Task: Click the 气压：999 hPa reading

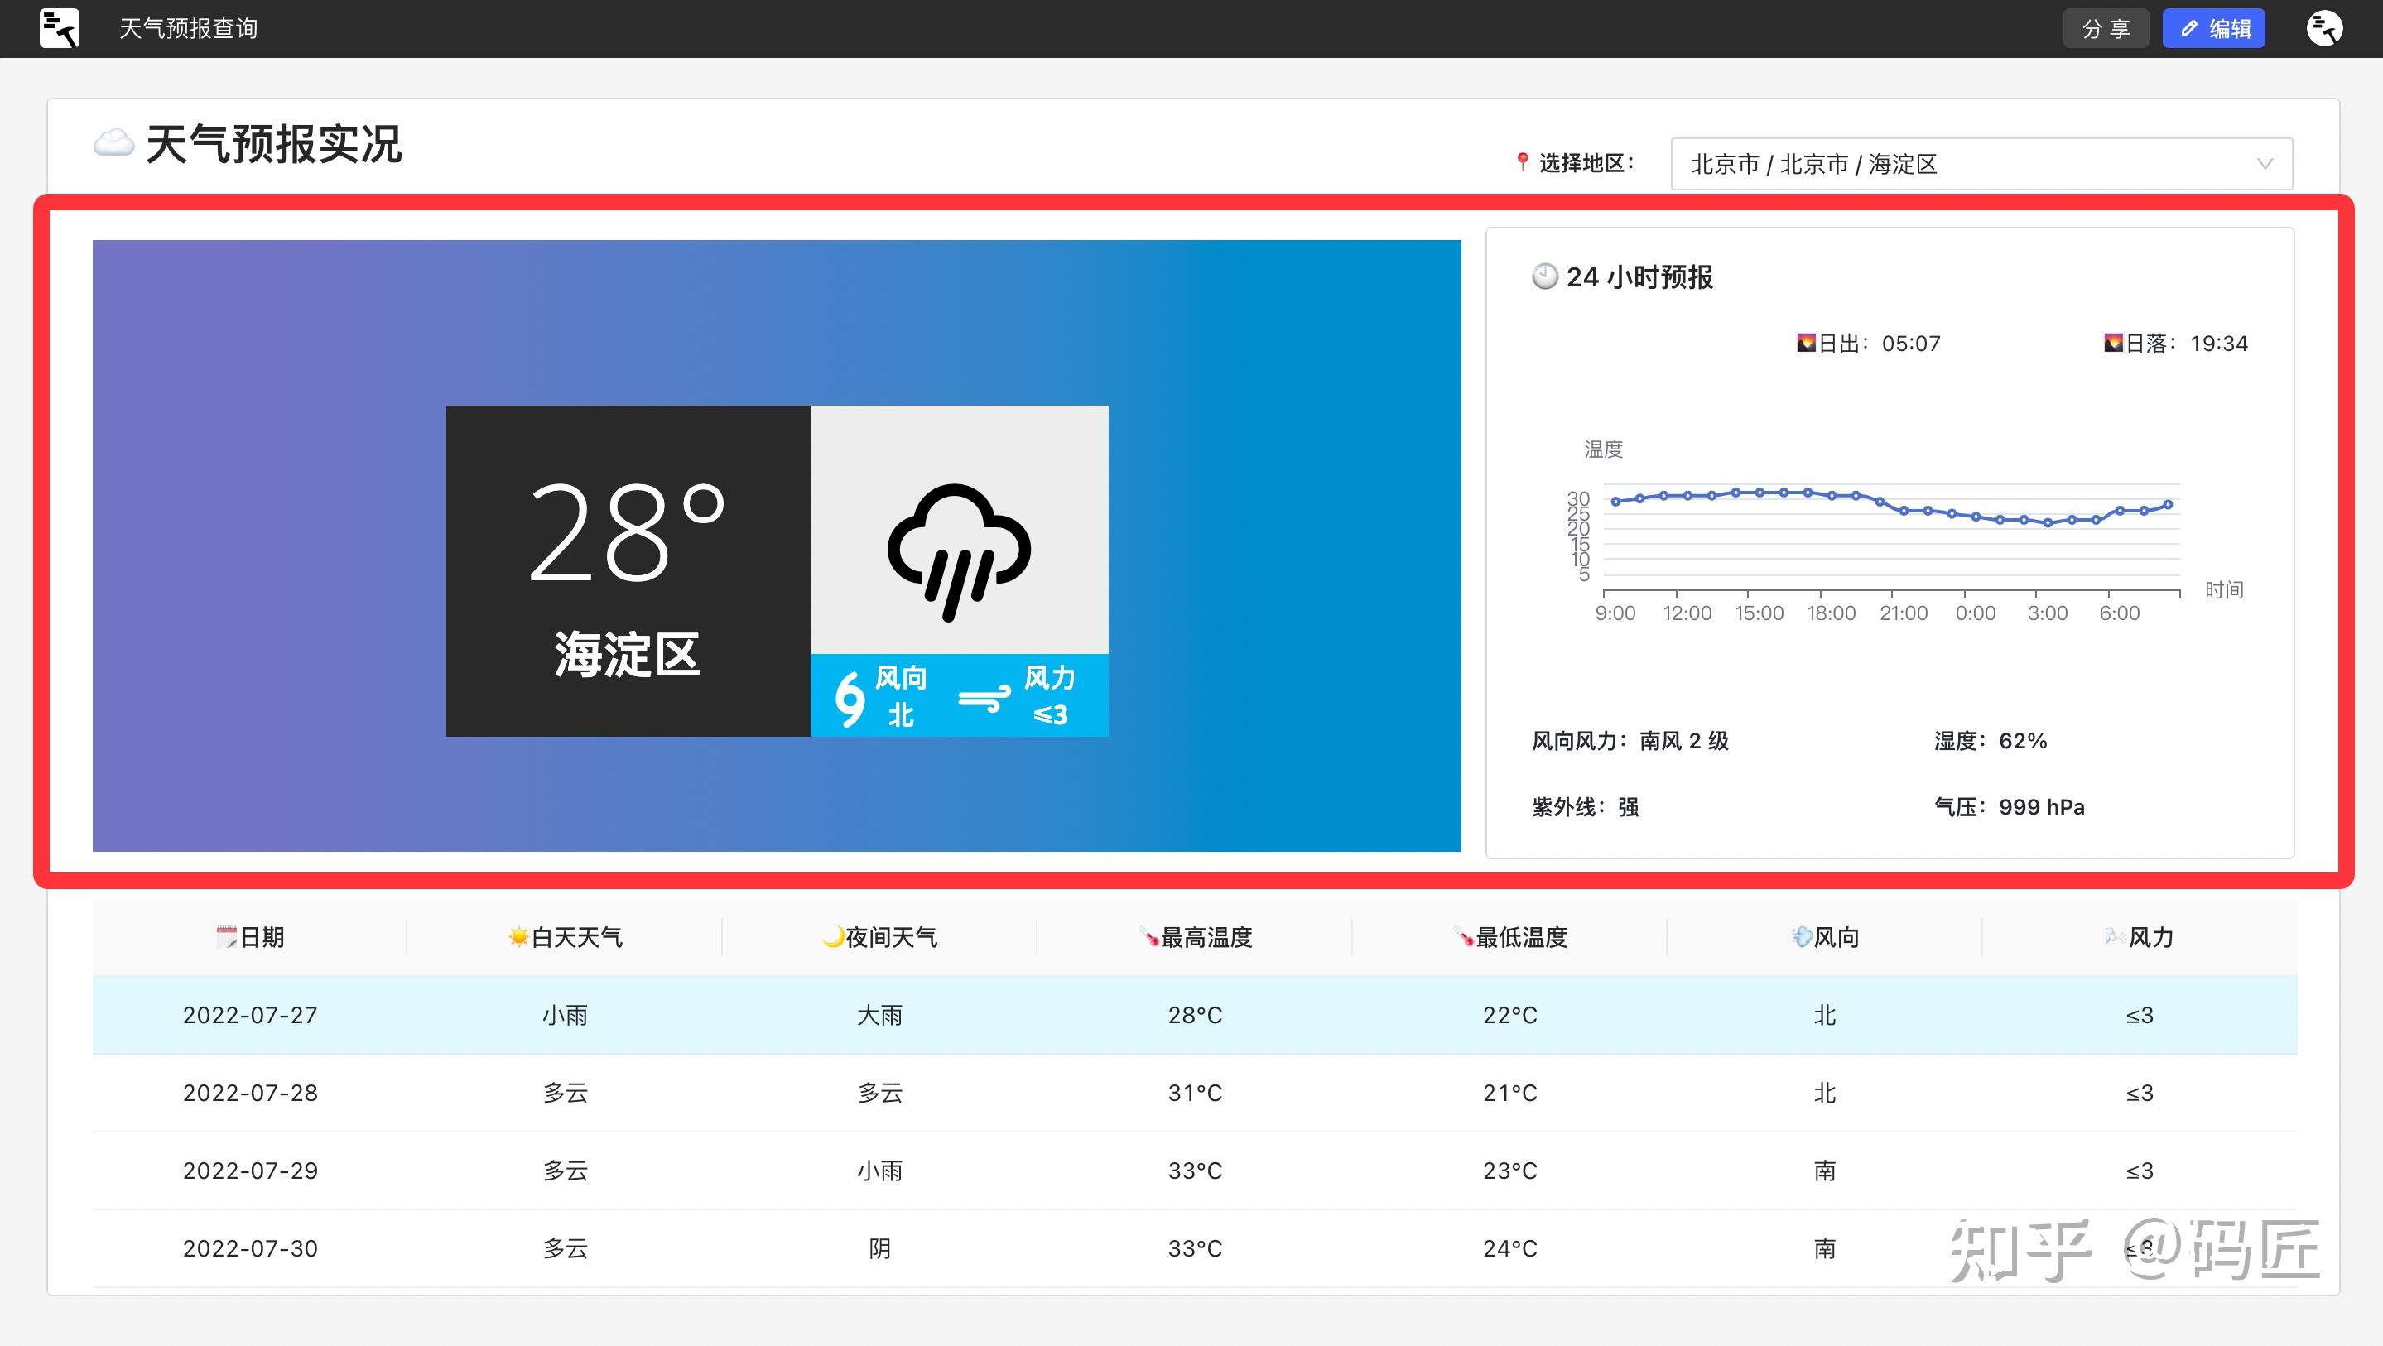Action: coord(2010,808)
